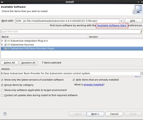Click the Subversive SVN Team Provider category icon

[9, 48]
